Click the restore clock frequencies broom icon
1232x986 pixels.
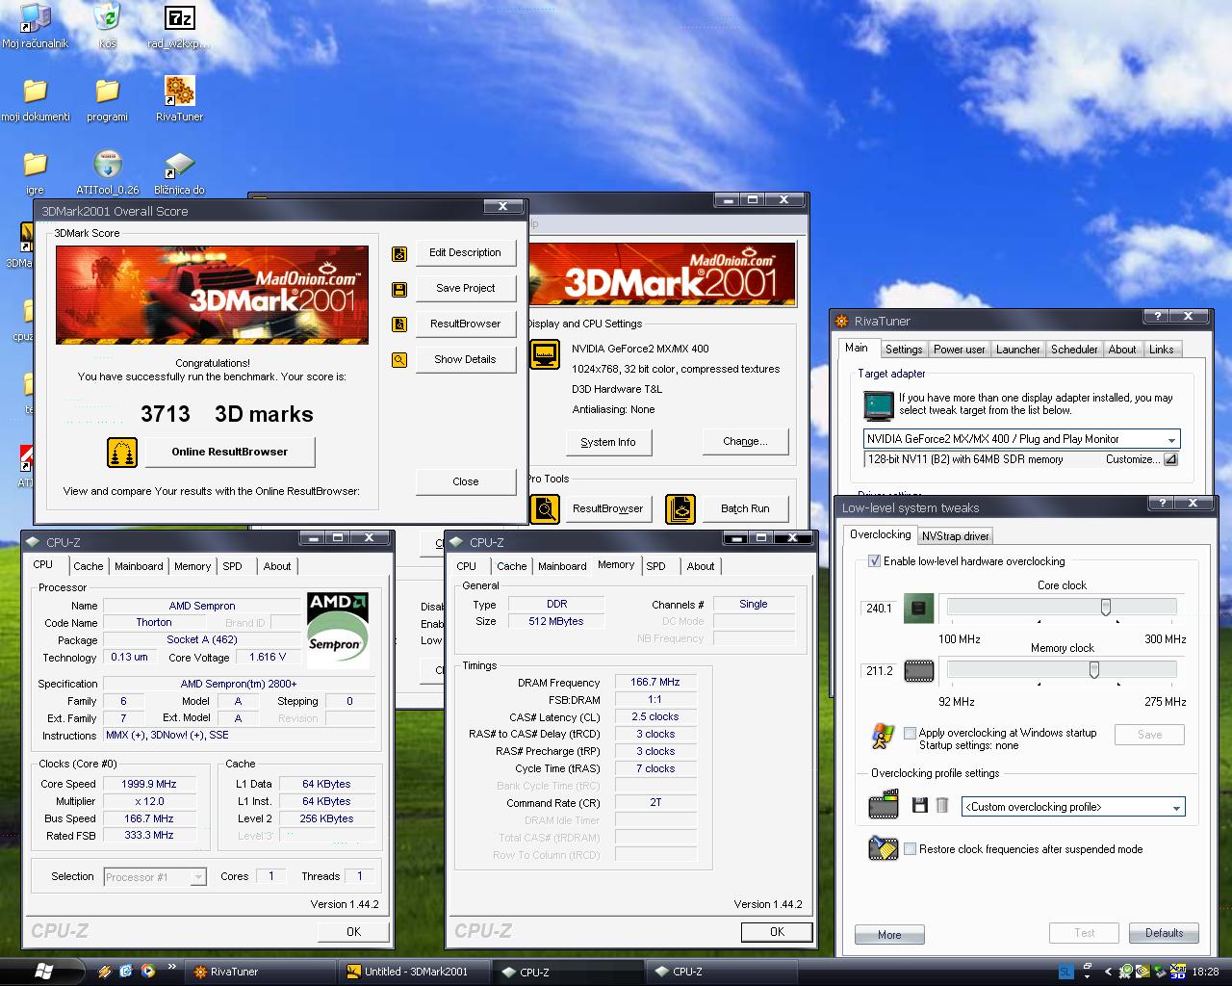coord(883,848)
